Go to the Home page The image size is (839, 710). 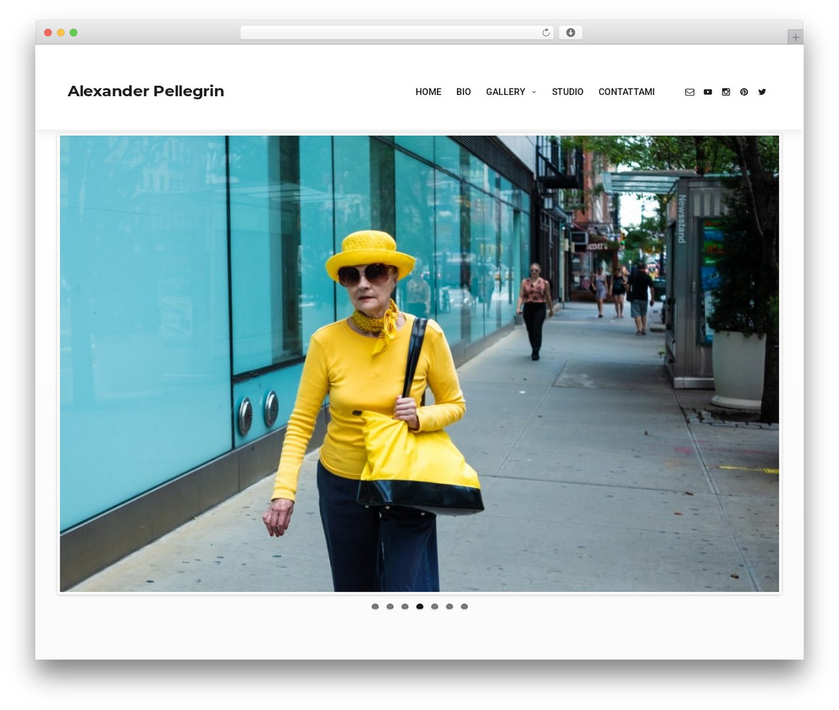[x=429, y=92]
